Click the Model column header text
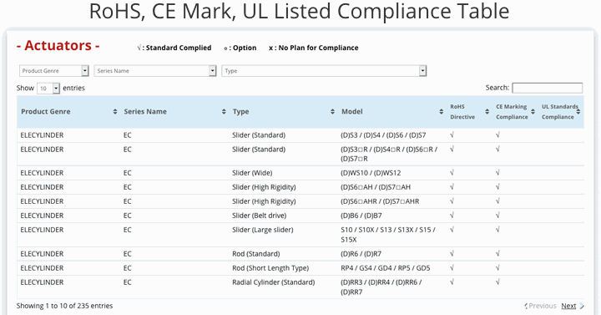 pyautogui.click(x=352, y=112)
